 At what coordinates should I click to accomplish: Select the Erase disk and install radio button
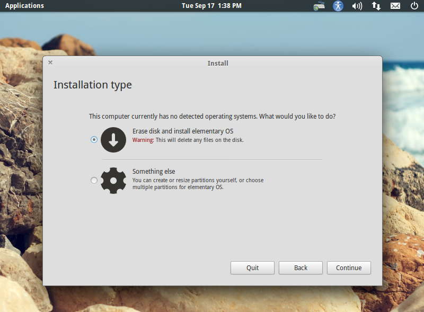(94, 140)
